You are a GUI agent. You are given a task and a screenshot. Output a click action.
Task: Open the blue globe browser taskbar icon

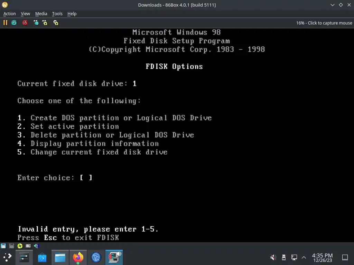click(x=96, y=257)
